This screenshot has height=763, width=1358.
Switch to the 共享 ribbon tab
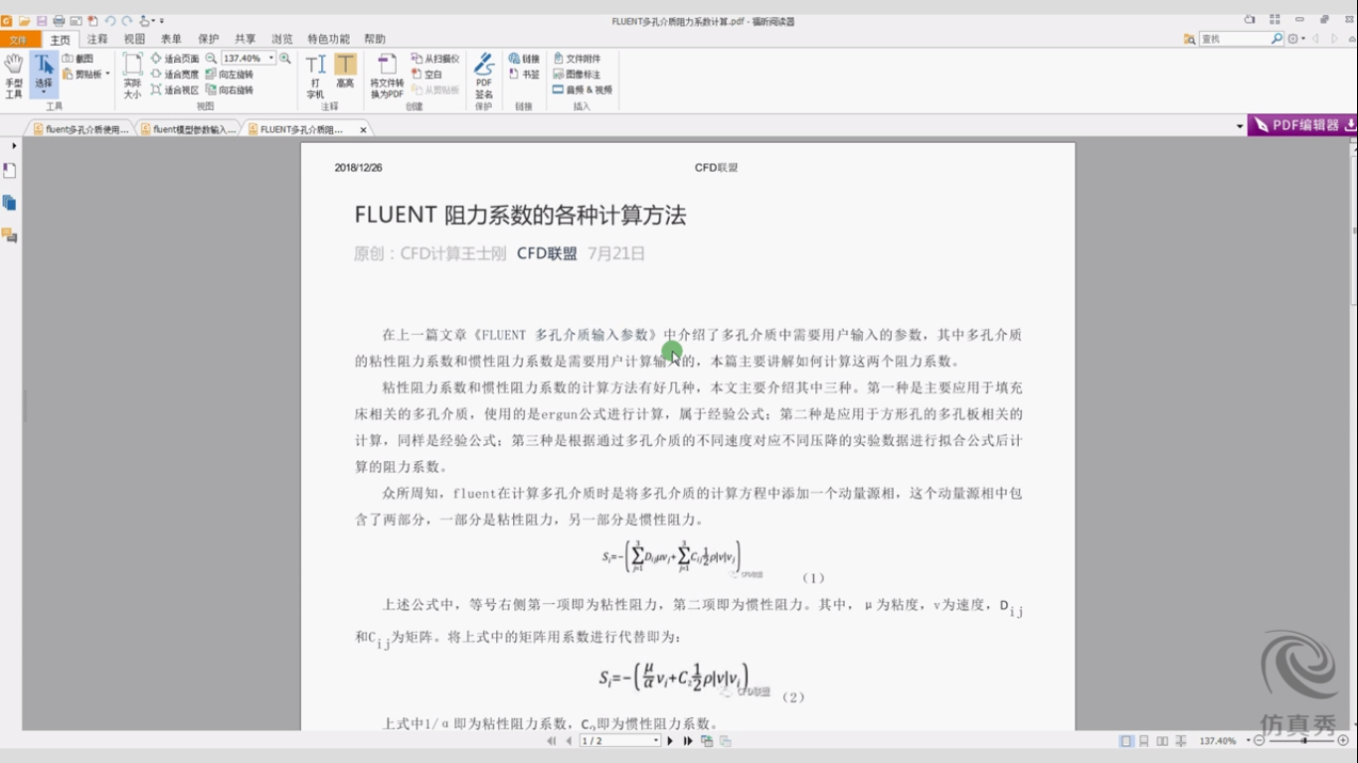tap(246, 39)
